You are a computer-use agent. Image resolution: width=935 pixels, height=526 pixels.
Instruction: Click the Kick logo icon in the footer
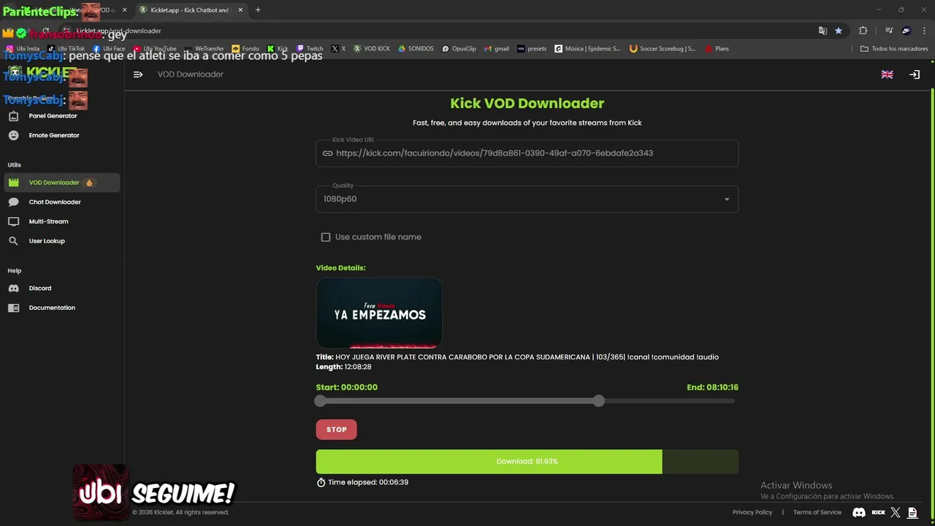(878, 513)
